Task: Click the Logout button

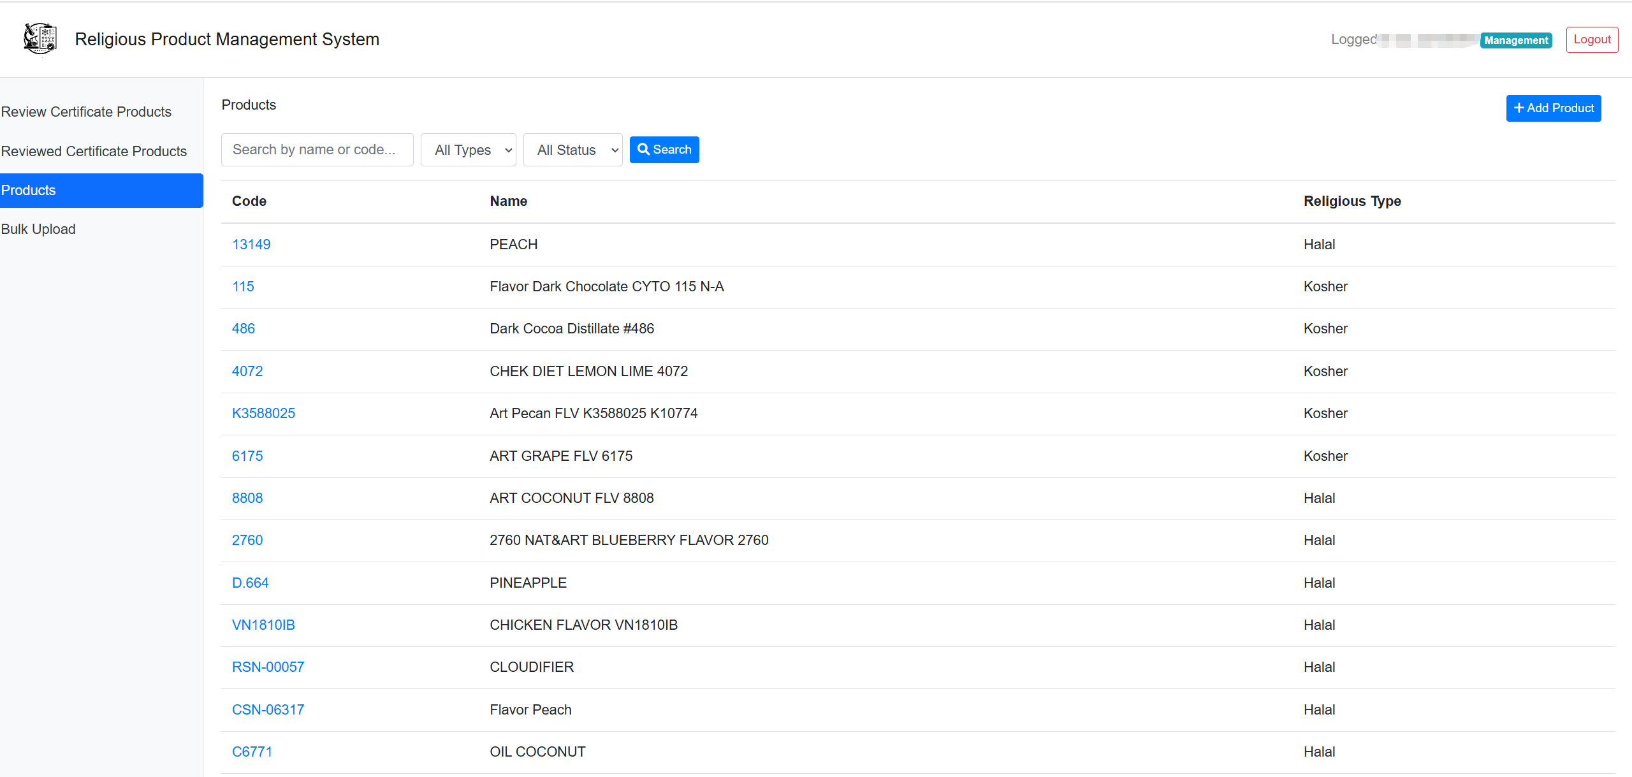Action: [x=1591, y=40]
